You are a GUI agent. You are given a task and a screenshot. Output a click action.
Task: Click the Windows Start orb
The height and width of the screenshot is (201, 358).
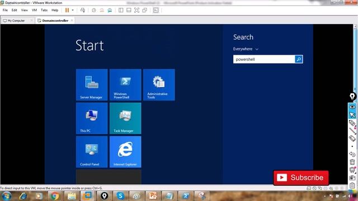6,196
